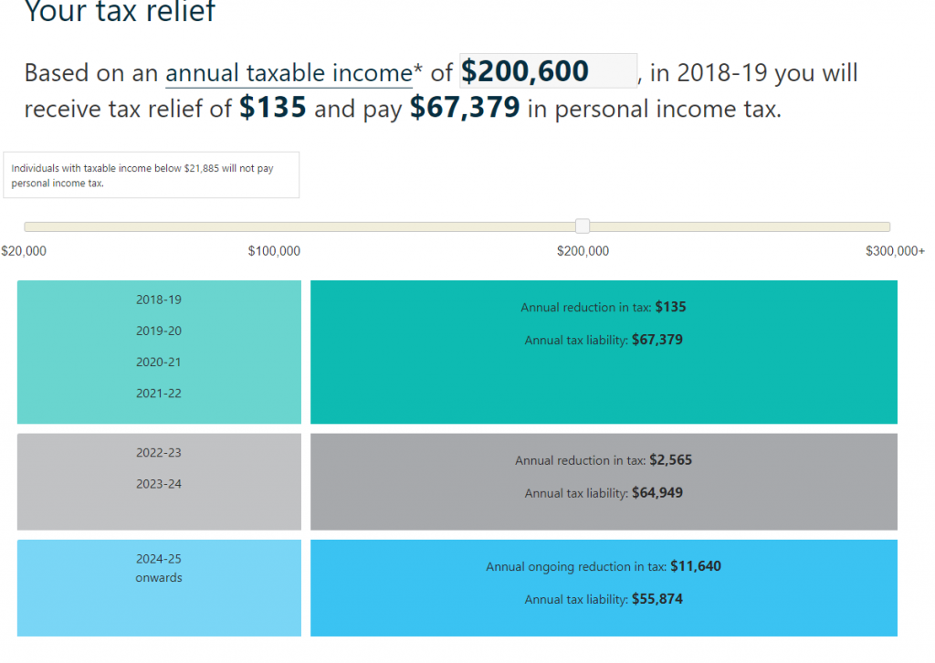Click the $200,600 taxable income input field

[x=547, y=71]
